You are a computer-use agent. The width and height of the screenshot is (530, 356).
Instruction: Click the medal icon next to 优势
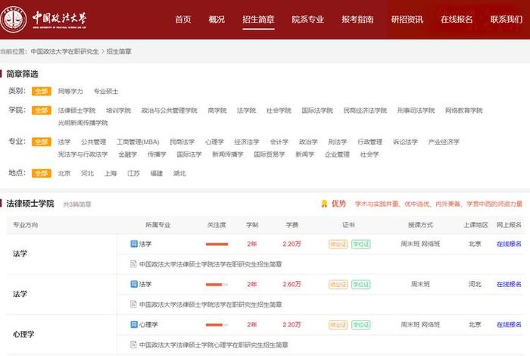[324, 204]
